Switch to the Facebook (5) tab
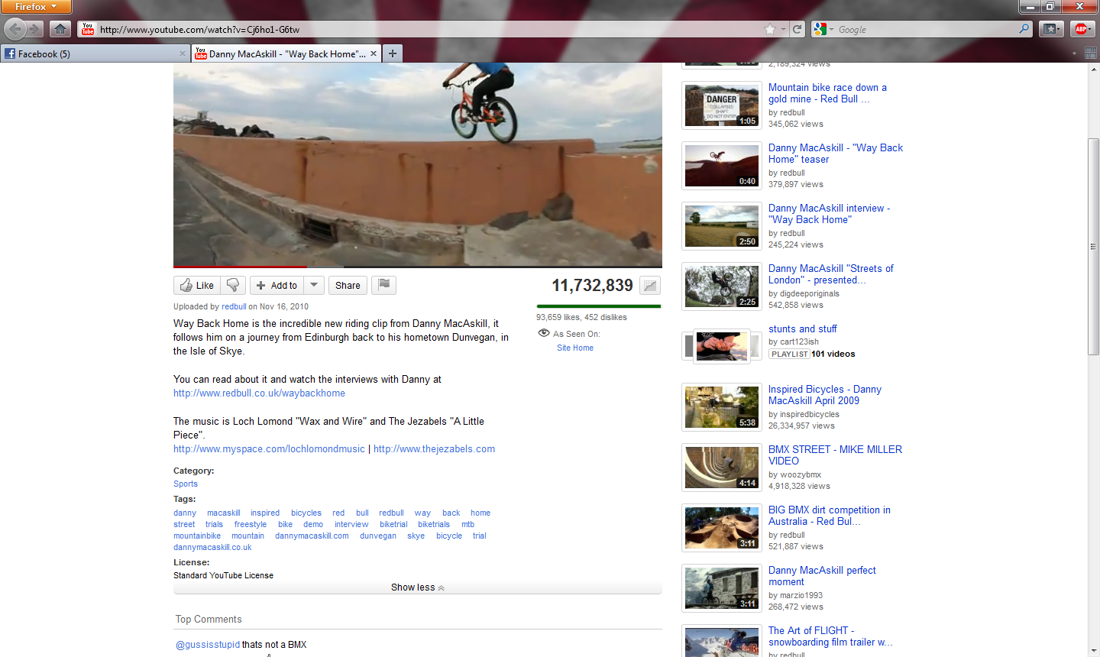Image resolution: width=1100 pixels, height=657 pixels. (x=95, y=53)
